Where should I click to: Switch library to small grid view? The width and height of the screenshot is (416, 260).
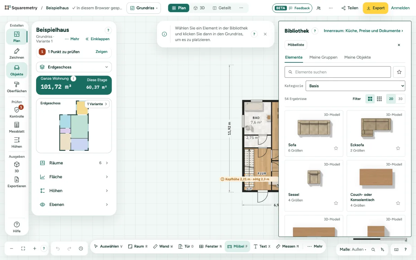379,99
